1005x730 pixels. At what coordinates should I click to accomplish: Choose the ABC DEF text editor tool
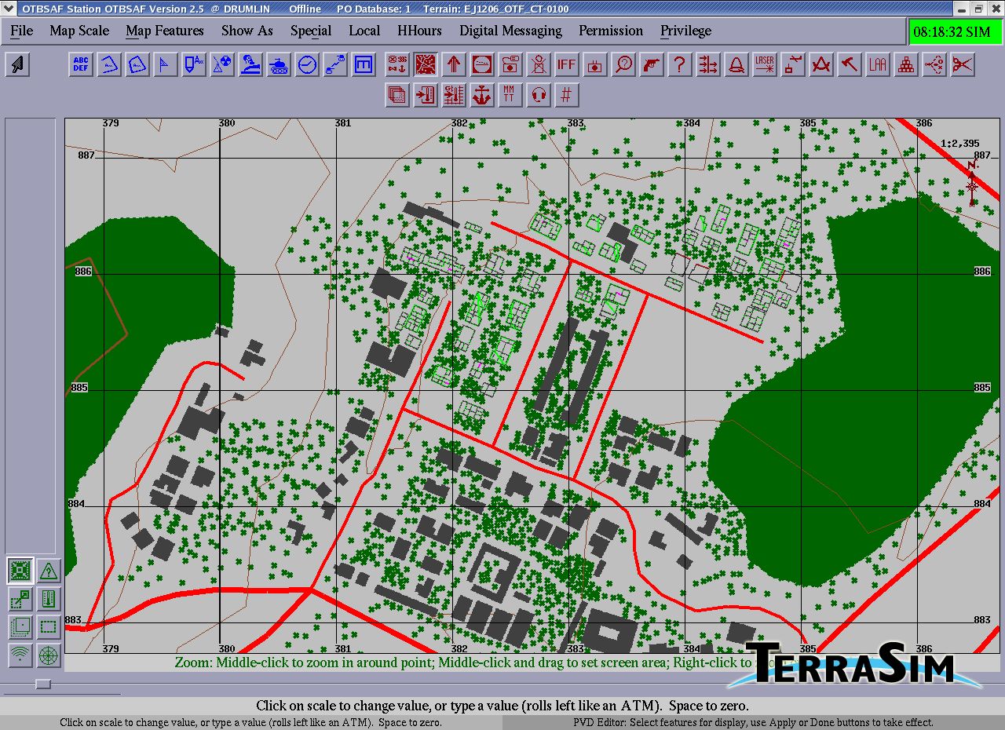pyautogui.click(x=81, y=64)
